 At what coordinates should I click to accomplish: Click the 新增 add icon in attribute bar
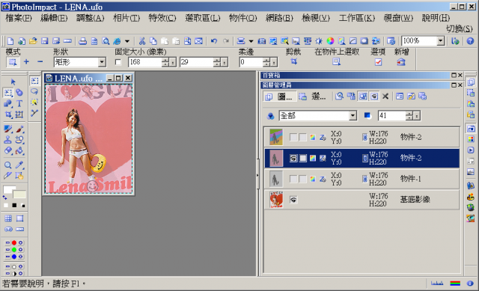[401, 62]
